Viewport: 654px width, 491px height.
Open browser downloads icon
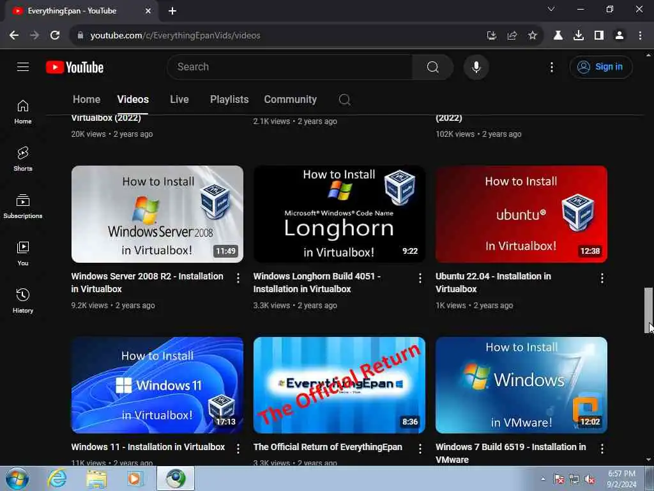click(x=578, y=36)
